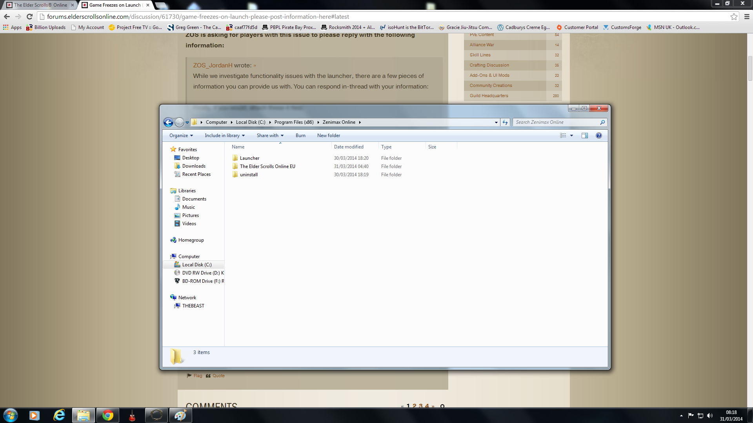Select the uninstall folder
This screenshot has height=423, width=753.
point(249,175)
